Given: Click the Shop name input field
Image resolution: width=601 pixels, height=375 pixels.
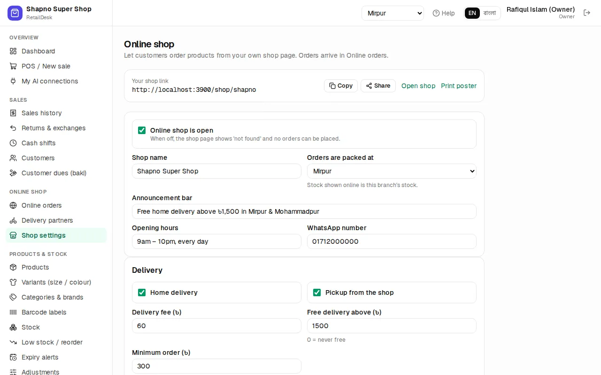Looking at the screenshot, I should (216, 171).
